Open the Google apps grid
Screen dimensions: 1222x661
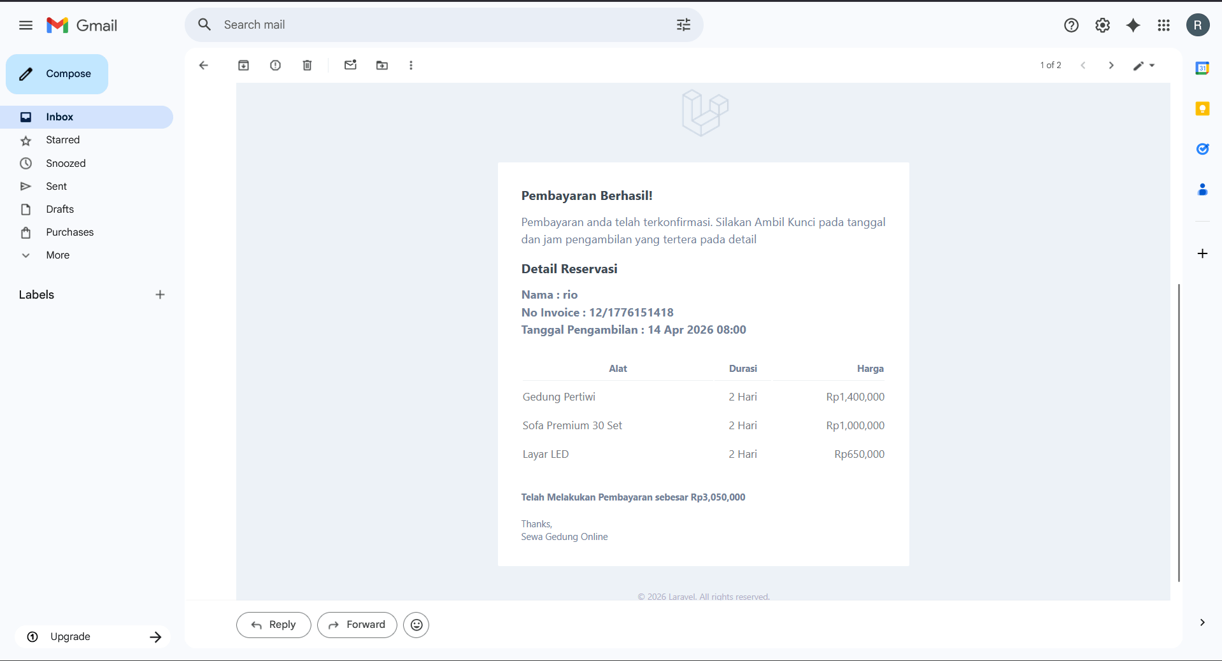[x=1163, y=25]
